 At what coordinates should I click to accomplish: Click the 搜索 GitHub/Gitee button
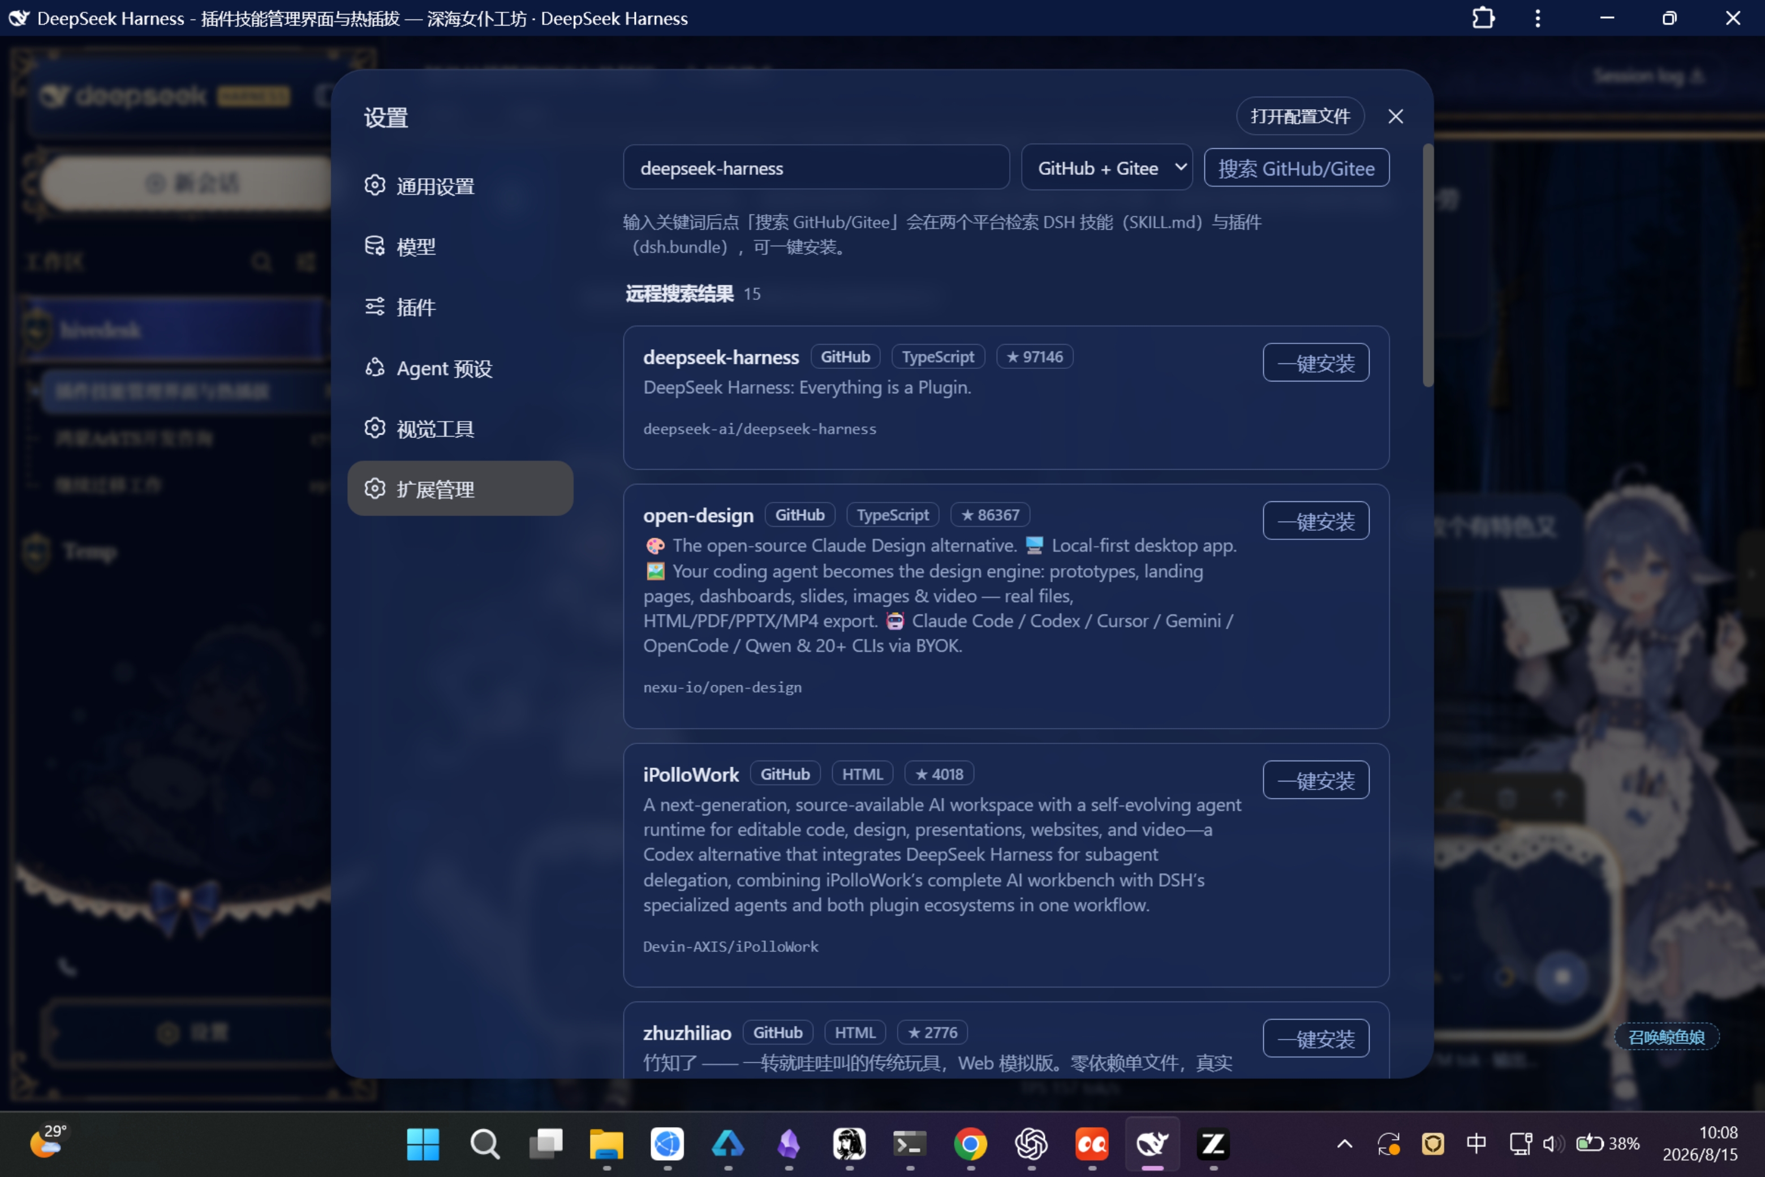coord(1296,167)
